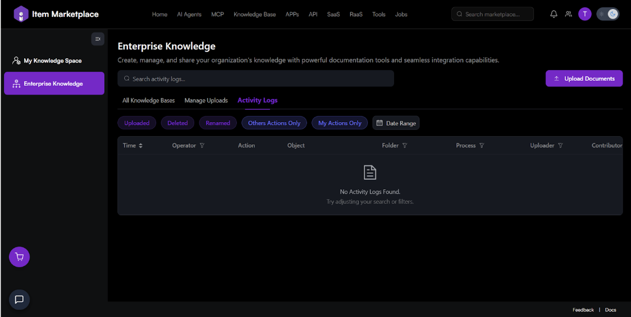Click the Item Marketplace logo icon
The width and height of the screenshot is (631, 317).
(21, 14)
